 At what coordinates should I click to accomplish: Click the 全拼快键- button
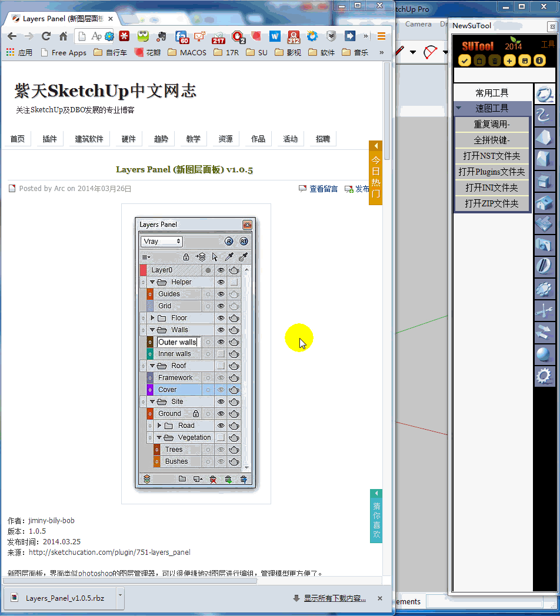[492, 140]
